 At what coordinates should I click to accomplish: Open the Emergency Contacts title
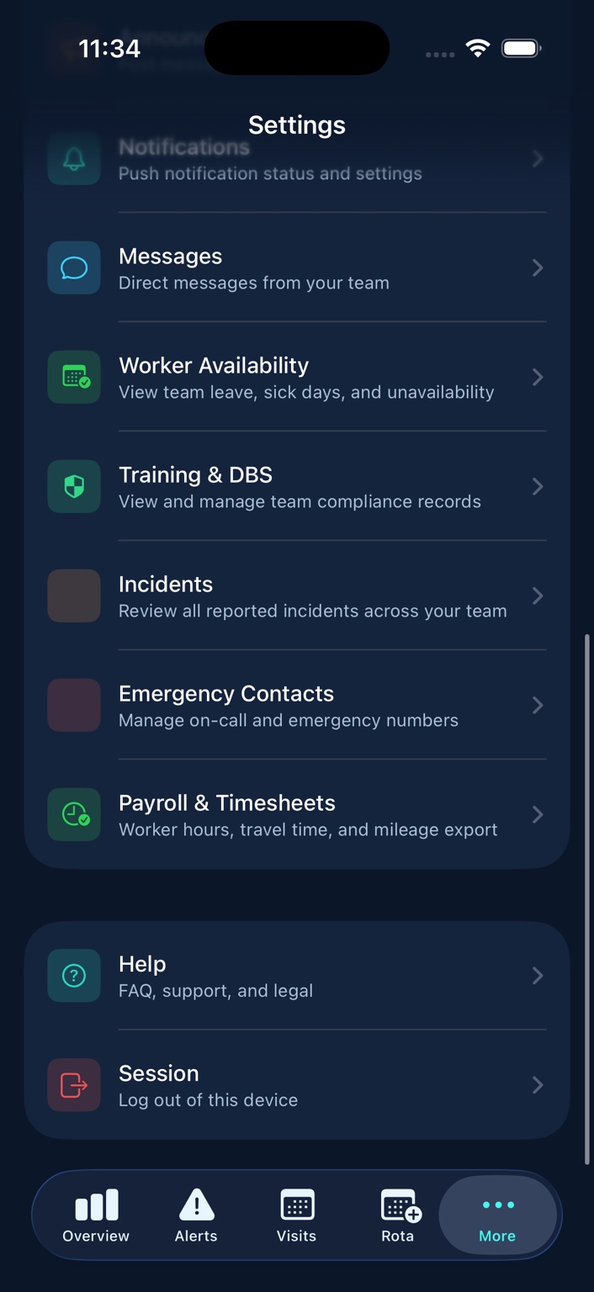coord(226,693)
